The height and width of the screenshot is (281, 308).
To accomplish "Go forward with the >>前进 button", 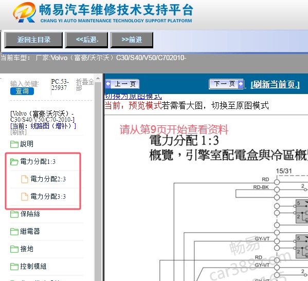I will coord(132,40).
